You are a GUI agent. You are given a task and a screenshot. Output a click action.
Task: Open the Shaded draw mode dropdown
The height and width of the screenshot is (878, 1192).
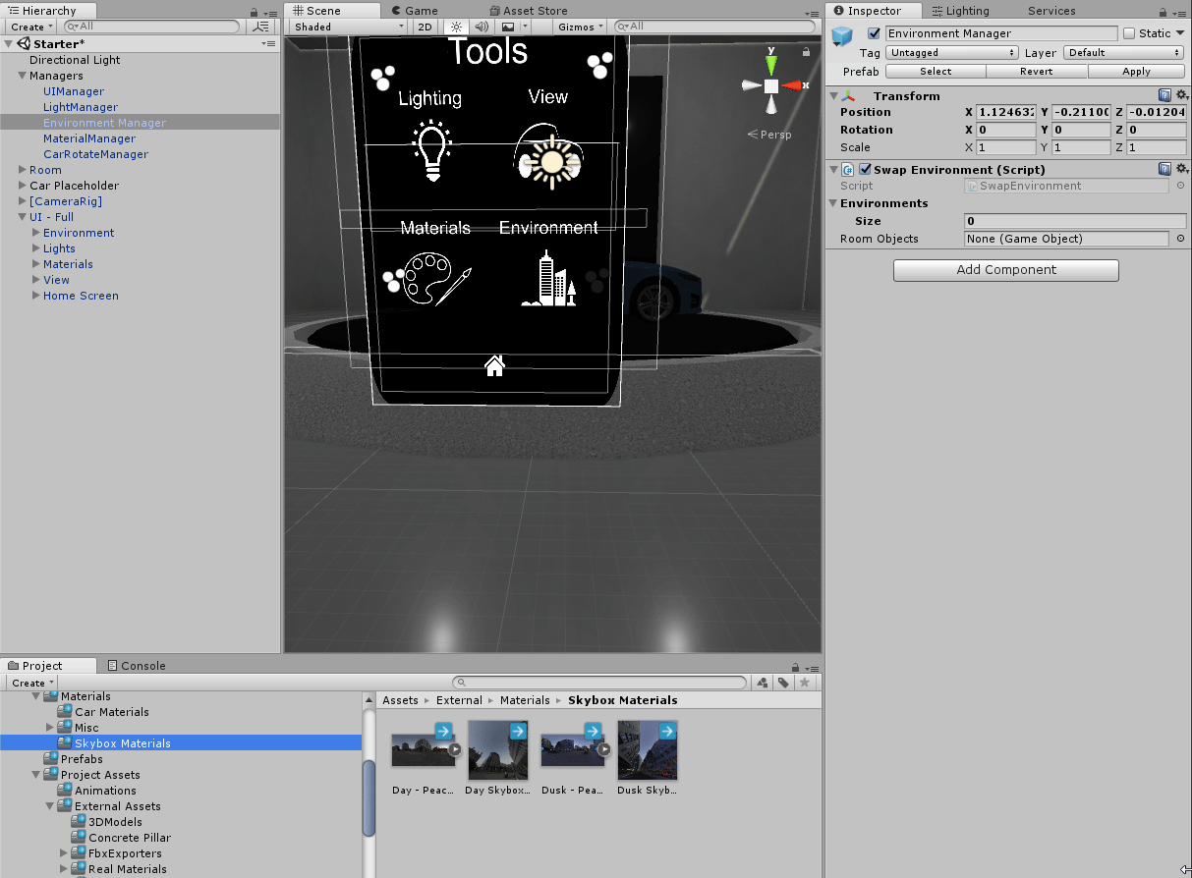tap(348, 27)
